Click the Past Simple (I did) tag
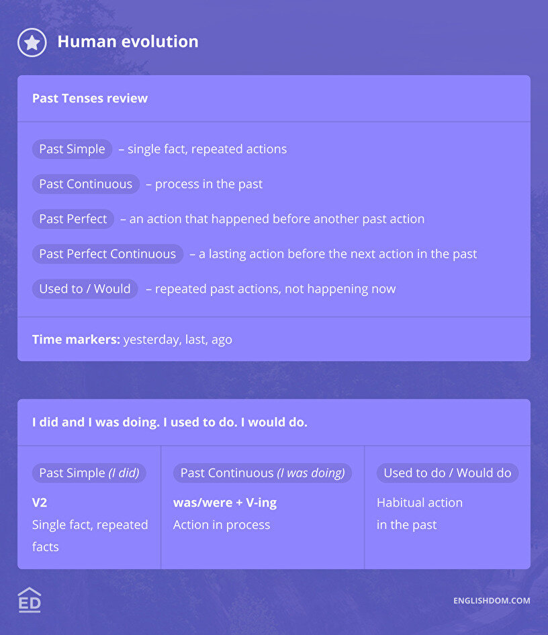The image size is (548, 635). click(x=89, y=473)
